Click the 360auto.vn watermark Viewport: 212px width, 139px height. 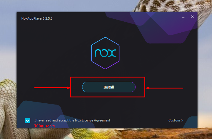tap(44, 126)
